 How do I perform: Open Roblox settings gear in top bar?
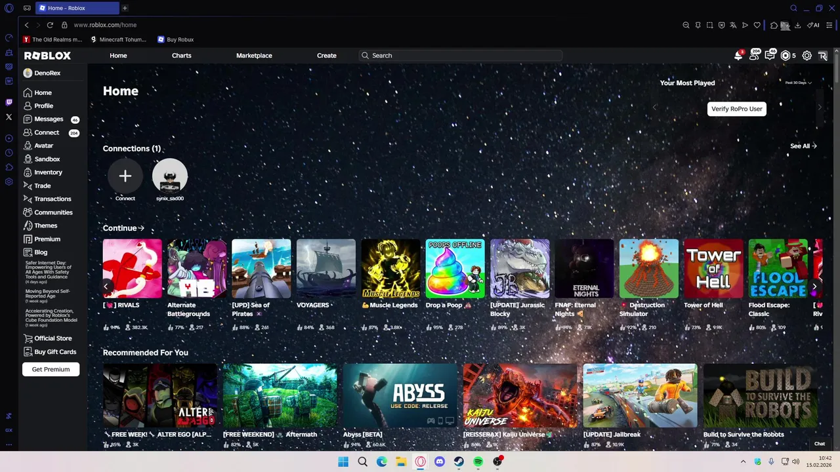coord(807,56)
